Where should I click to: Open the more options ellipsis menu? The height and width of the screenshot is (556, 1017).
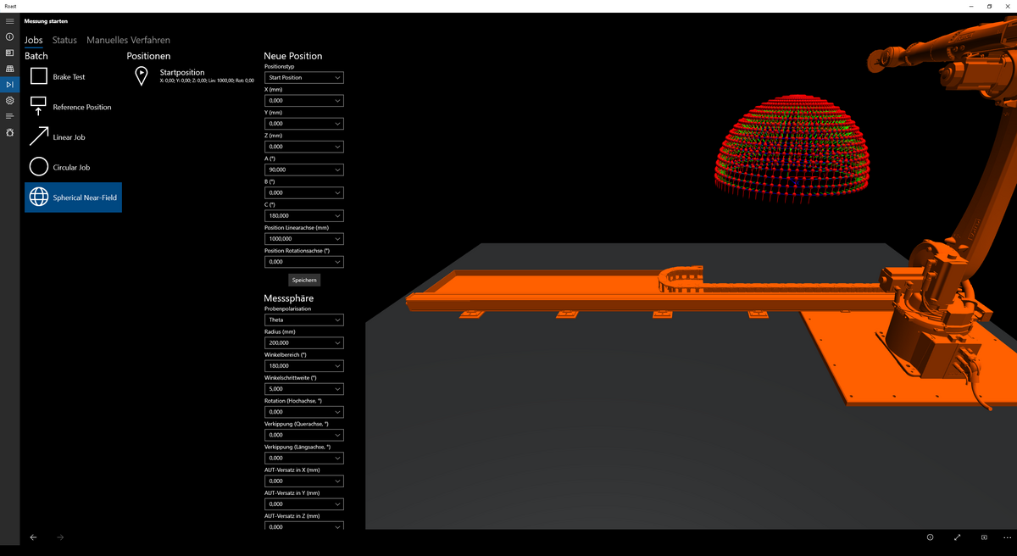click(1007, 537)
